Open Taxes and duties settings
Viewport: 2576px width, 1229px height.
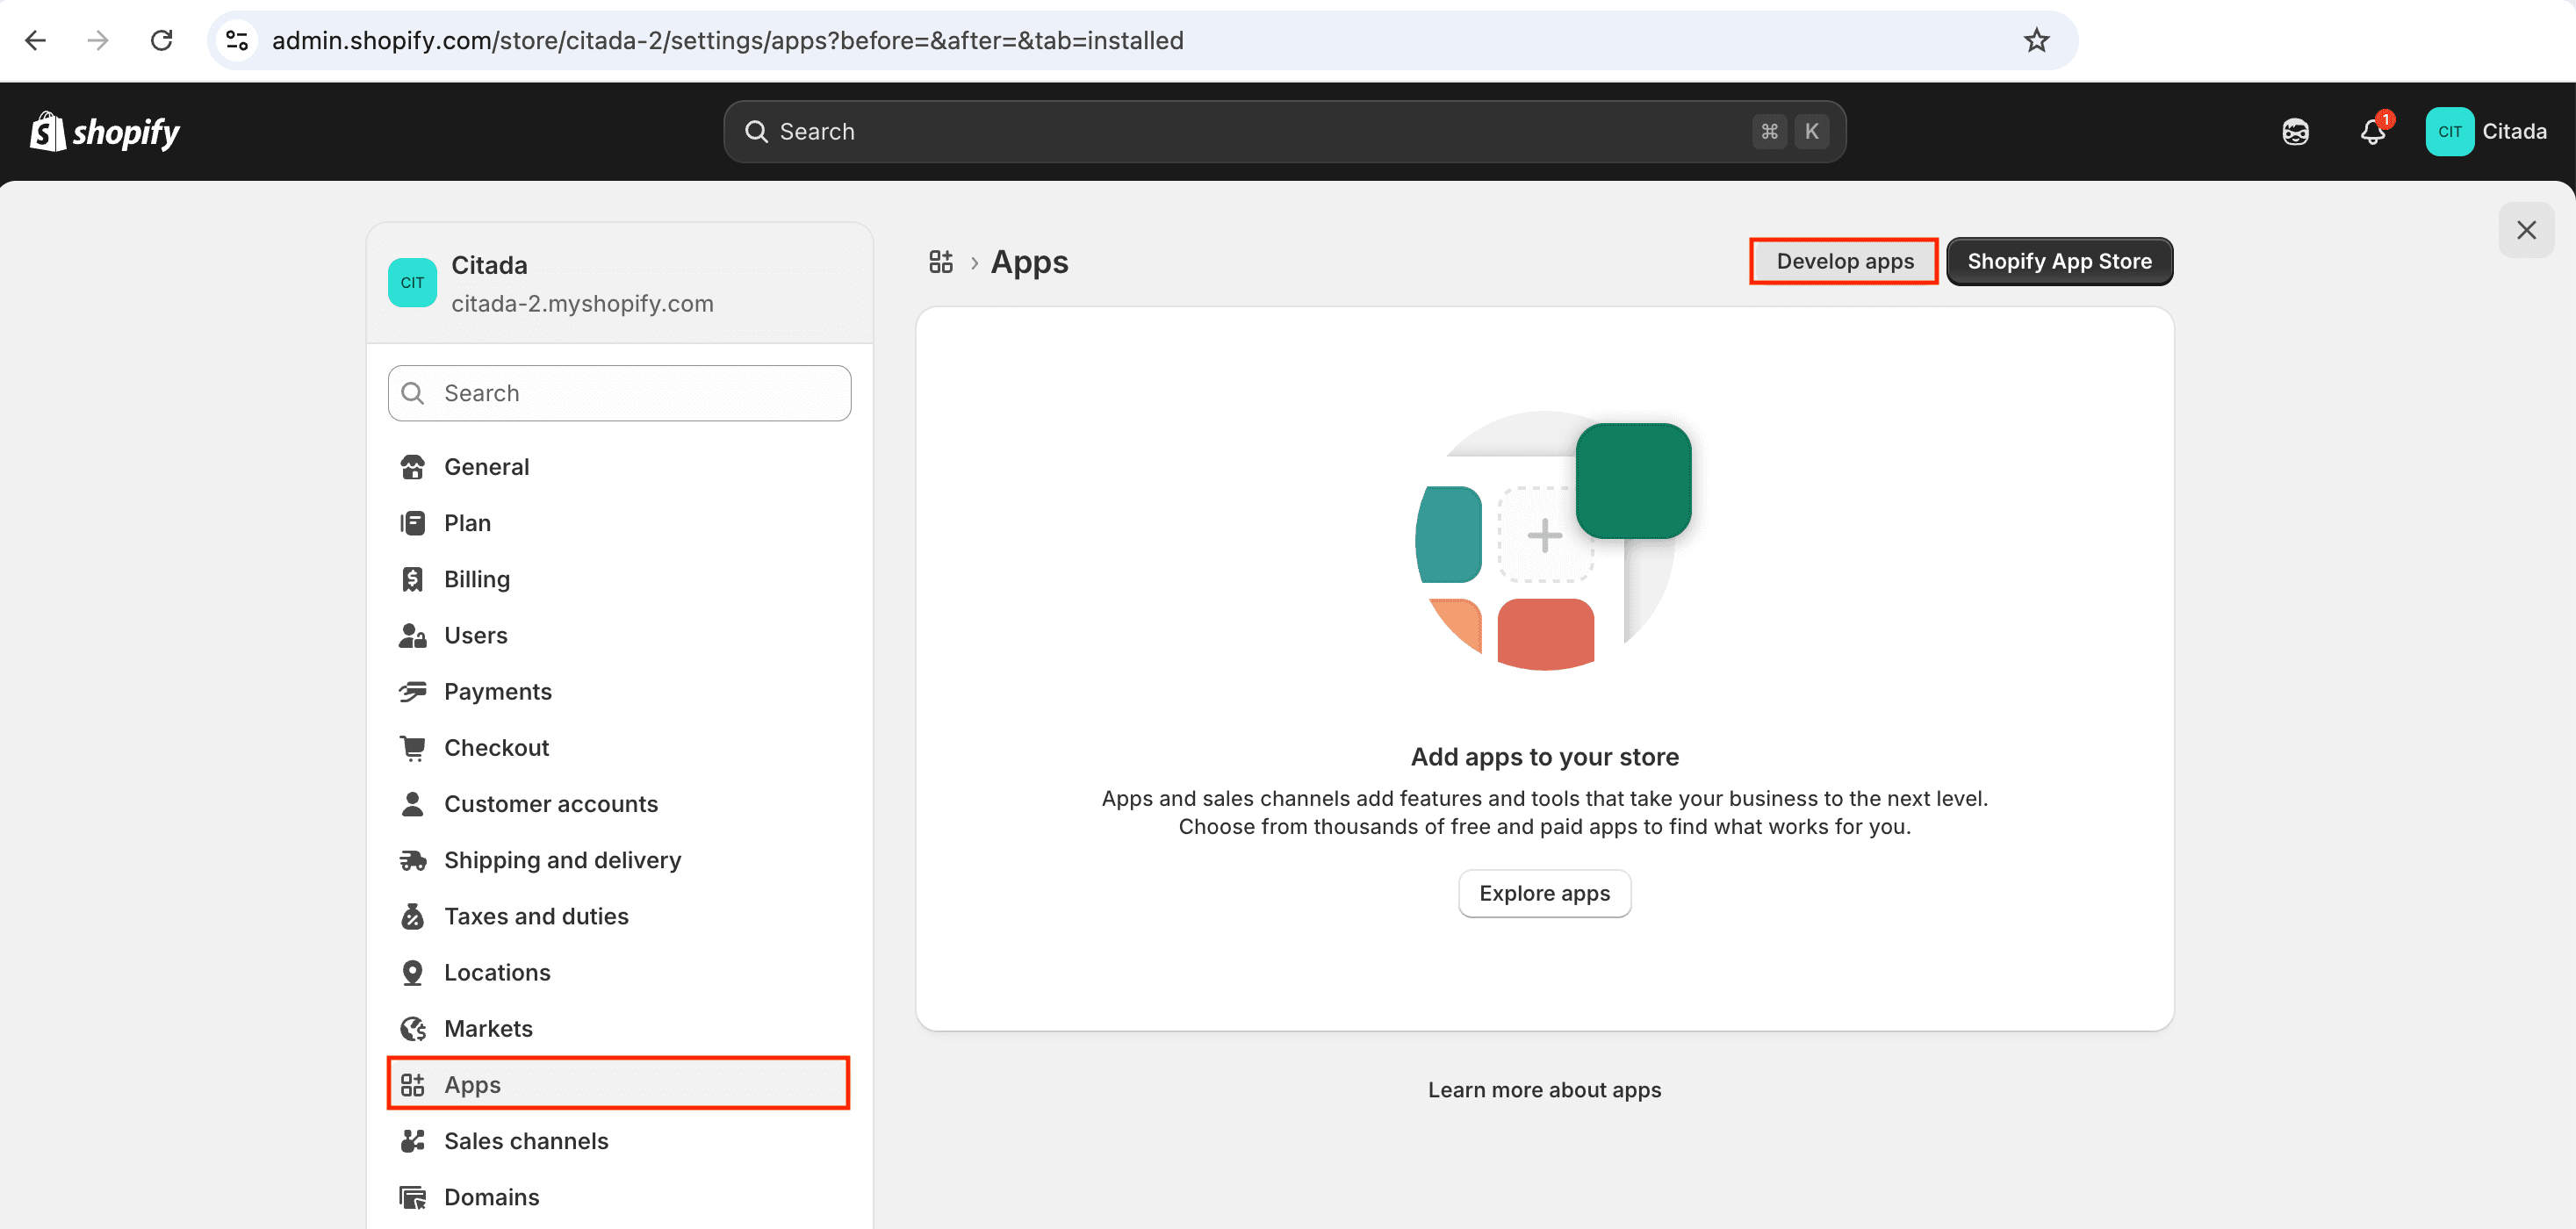[x=619, y=916]
